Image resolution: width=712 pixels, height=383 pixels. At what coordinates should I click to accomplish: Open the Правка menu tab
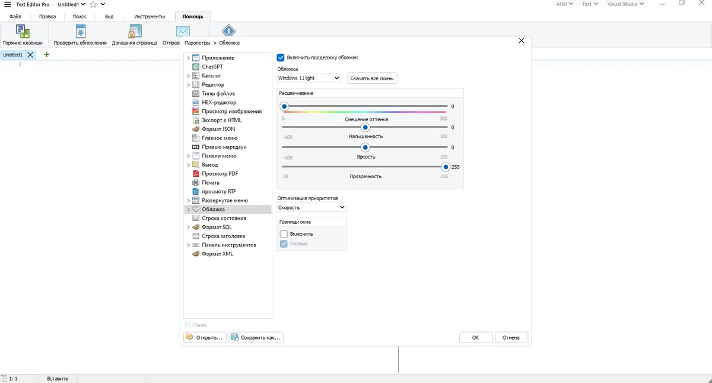pos(47,17)
